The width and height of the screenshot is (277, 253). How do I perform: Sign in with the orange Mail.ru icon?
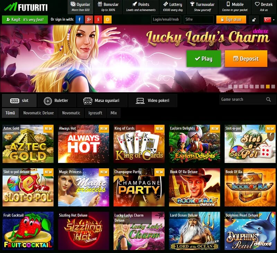(x=107, y=19)
